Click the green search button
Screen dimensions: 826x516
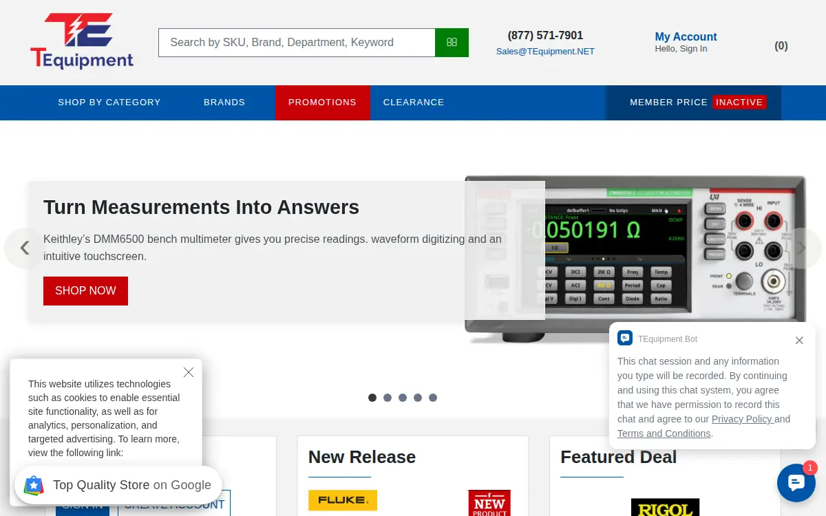click(452, 43)
